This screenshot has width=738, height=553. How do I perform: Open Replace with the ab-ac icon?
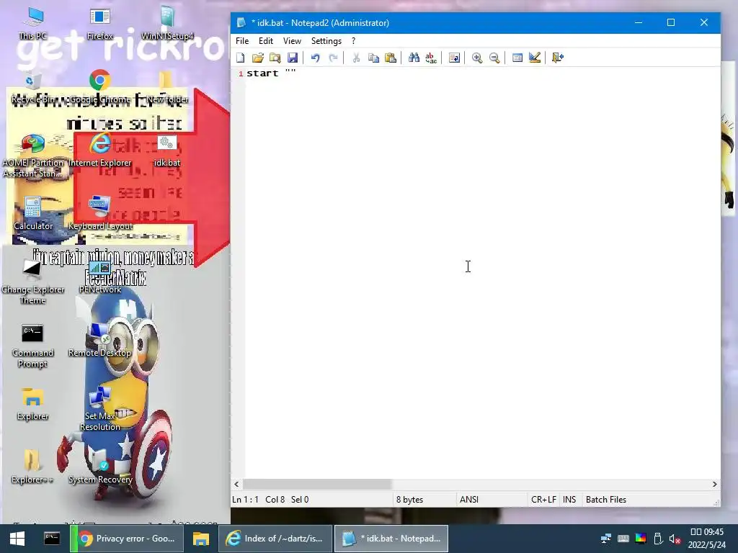coord(431,58)
